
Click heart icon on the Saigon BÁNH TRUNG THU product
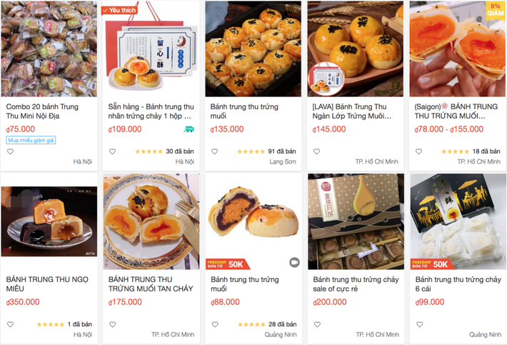point(418,151)
